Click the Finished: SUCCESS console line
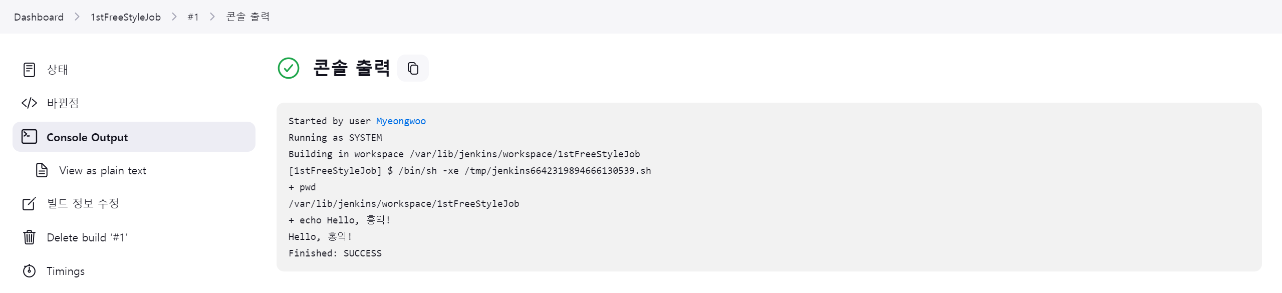1282x293 pixels. click(335, 253)
